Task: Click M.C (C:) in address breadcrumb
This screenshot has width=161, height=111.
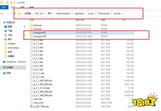Action: click(x=39, y=13)
